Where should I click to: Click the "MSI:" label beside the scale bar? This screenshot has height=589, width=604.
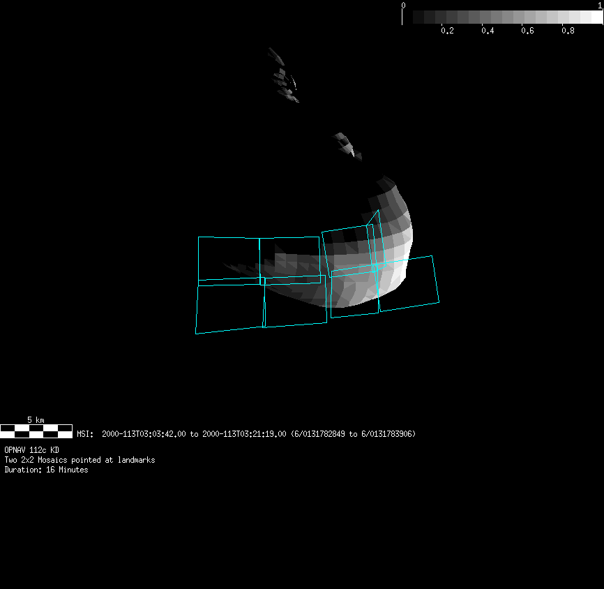[x=85, y=434]
